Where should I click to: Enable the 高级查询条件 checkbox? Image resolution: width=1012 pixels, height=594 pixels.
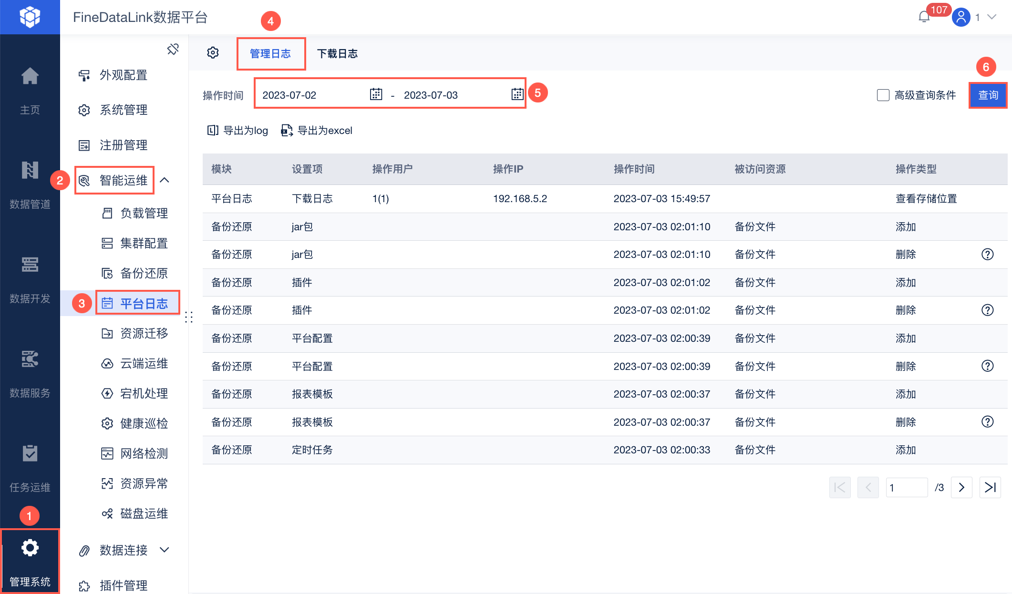(x=883, y=95)
